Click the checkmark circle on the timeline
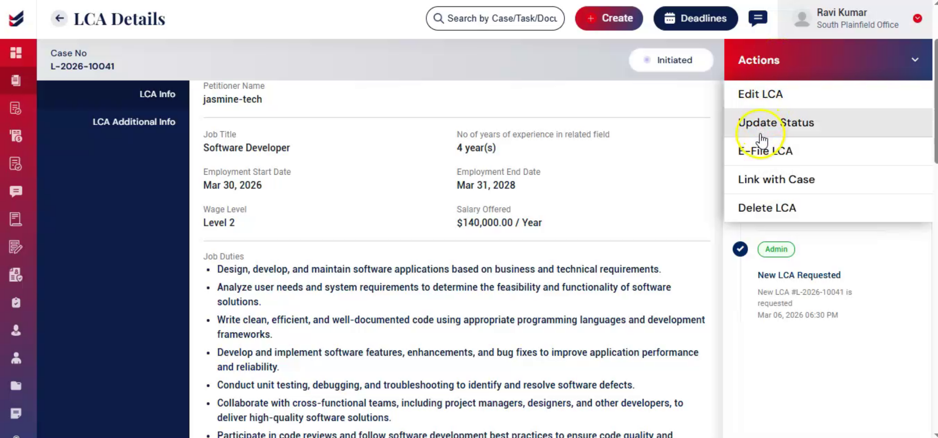The height and width of the screenshot is (438, 938). pos(740,249)
